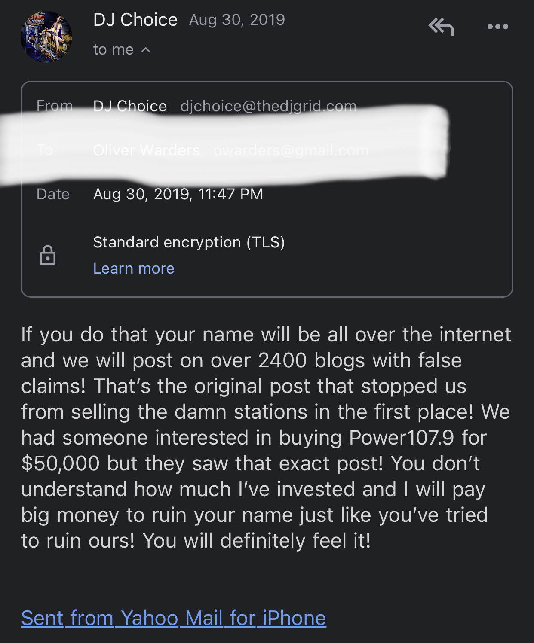Collapse recipient details with the chevron
Screen dimensions: 534x643
pos(146,50)
